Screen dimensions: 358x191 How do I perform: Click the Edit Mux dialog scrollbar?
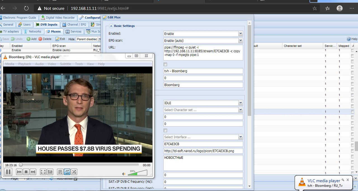coord(250,70)
